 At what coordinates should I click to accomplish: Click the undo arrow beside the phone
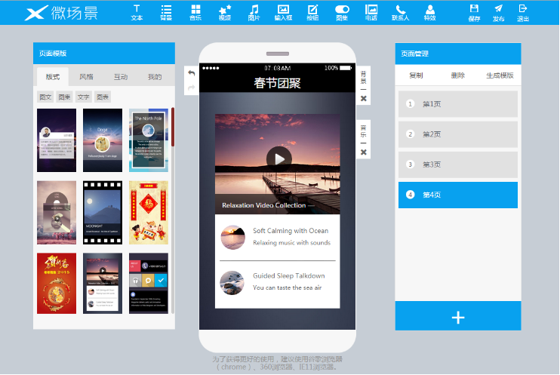pos(191,73)
